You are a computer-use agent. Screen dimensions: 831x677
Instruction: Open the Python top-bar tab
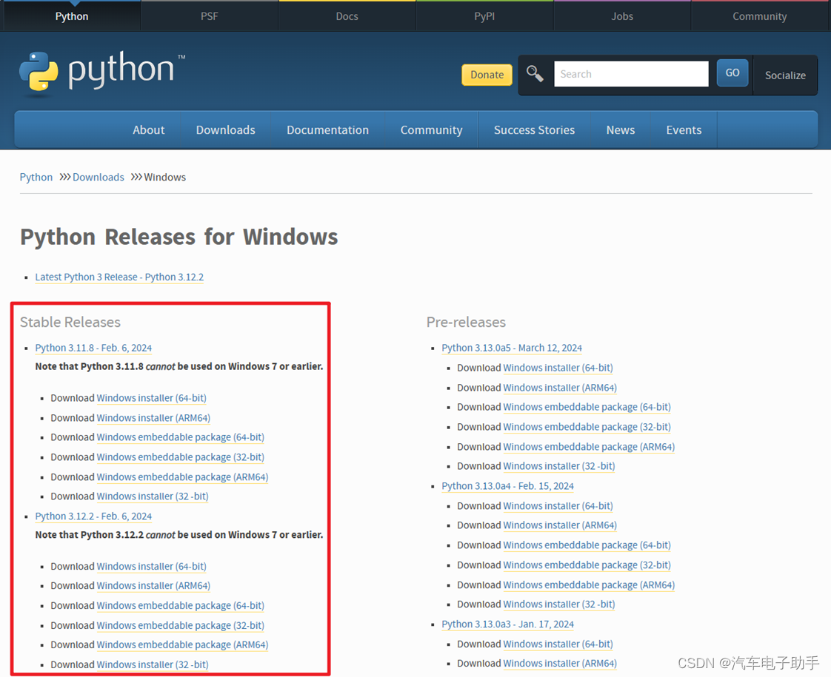[x=72, y=16]
